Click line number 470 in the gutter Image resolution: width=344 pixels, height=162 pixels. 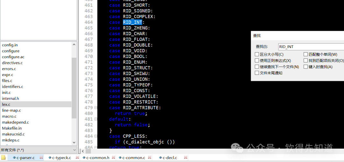point(89,56)
